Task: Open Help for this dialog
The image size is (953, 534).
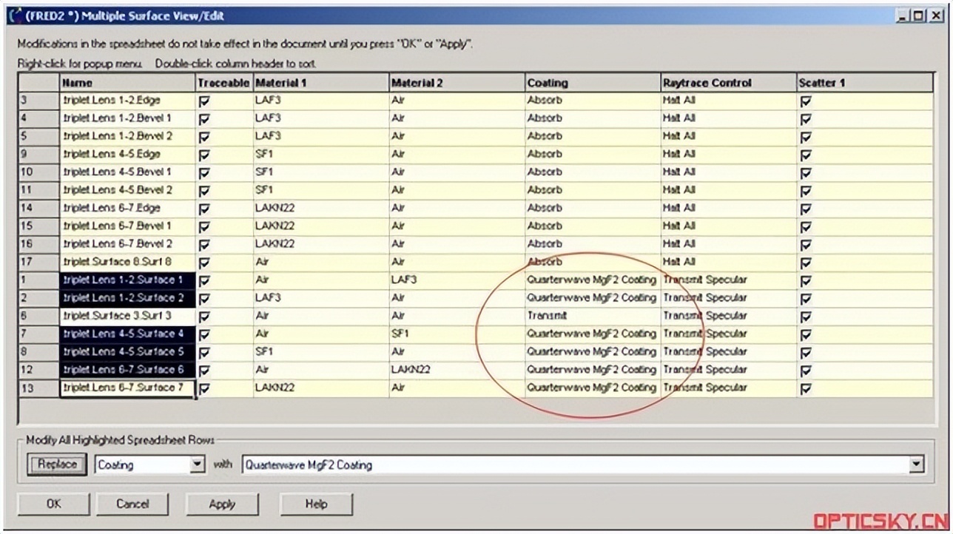Action: point(316,504)
